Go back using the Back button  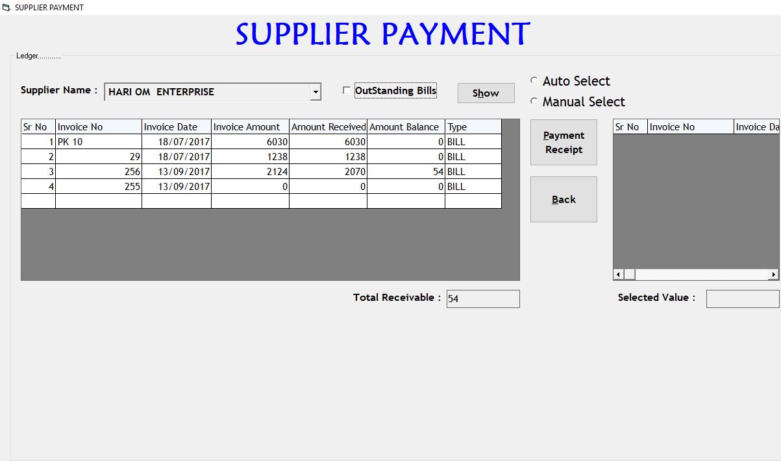click(x=564, y=200)
